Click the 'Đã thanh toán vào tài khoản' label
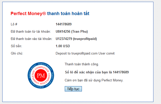The width and height of the screenshot is (161, 104). 31,39
